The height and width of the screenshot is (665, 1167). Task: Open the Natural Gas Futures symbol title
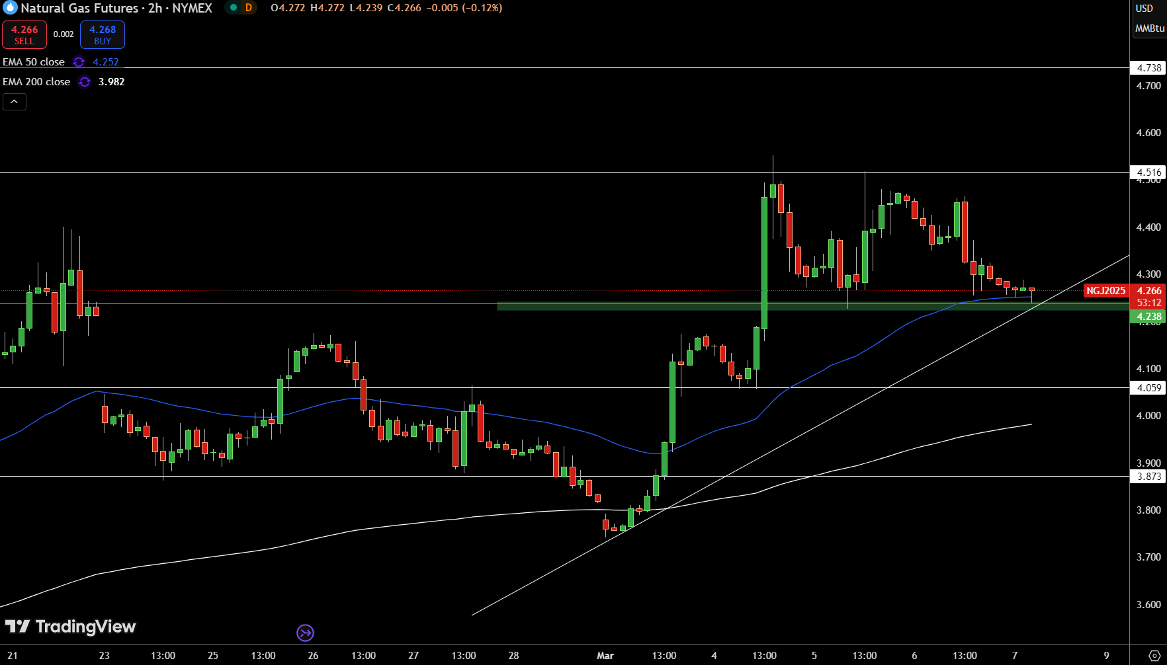coord(116,8)
